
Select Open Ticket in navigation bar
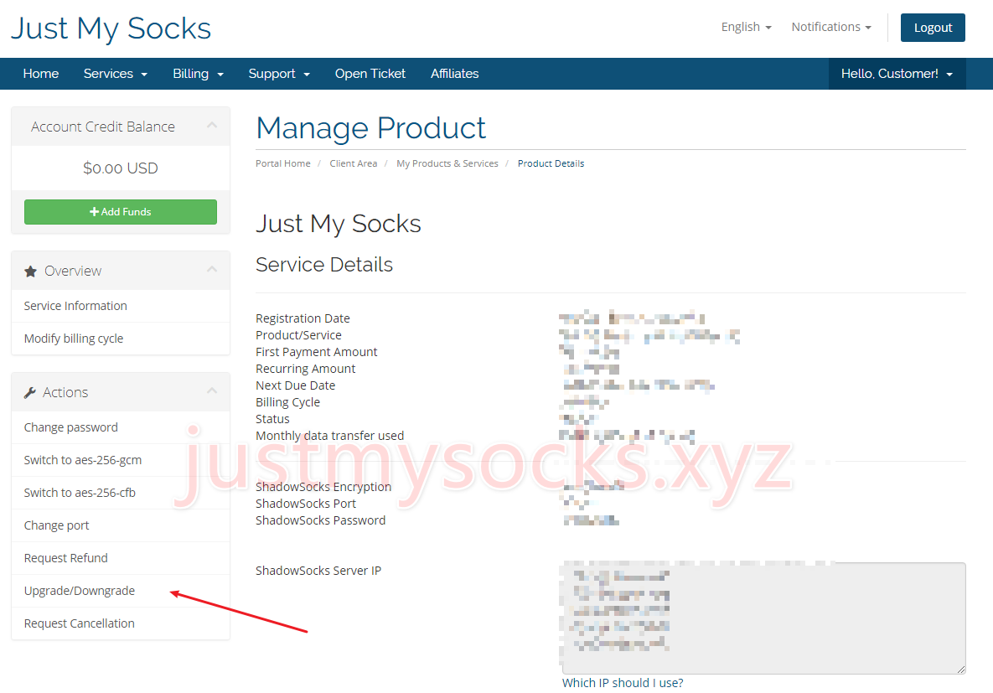370,74
